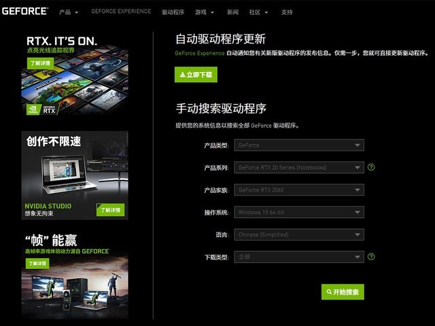This screenshot has height=326, width=435.
Task: Open GEFORCE EXPERIENCE in the navigation bar
Action: [x=121, y=12]
